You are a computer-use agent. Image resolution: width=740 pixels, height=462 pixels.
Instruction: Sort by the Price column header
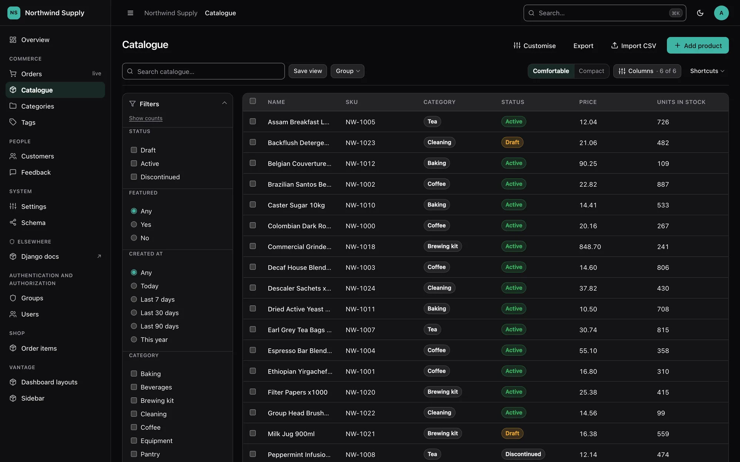pyautogui.click(x=588, y=102)
